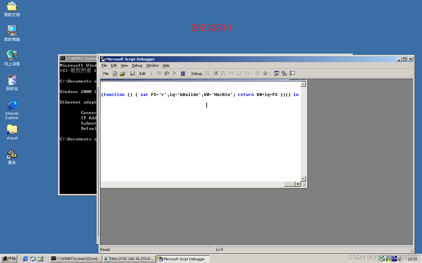Cut selection using the scissors icon
422x263 pixels.
tap(151, 74)
